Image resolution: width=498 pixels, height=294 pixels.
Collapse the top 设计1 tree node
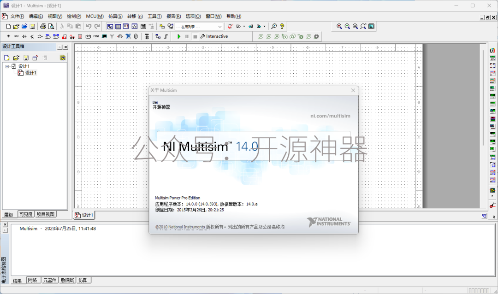pos(7,66)
